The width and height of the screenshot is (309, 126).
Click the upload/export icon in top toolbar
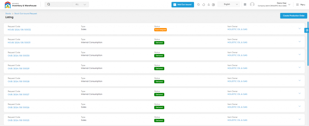(209, 5)
